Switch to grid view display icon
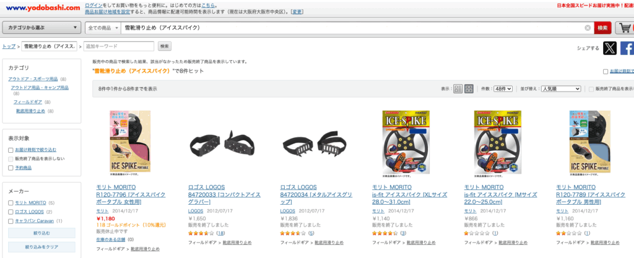 click(469, 89)
